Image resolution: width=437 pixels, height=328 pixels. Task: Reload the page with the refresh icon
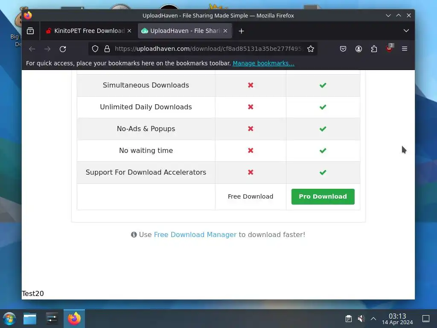pyautogui.click(x=63, y=49)
